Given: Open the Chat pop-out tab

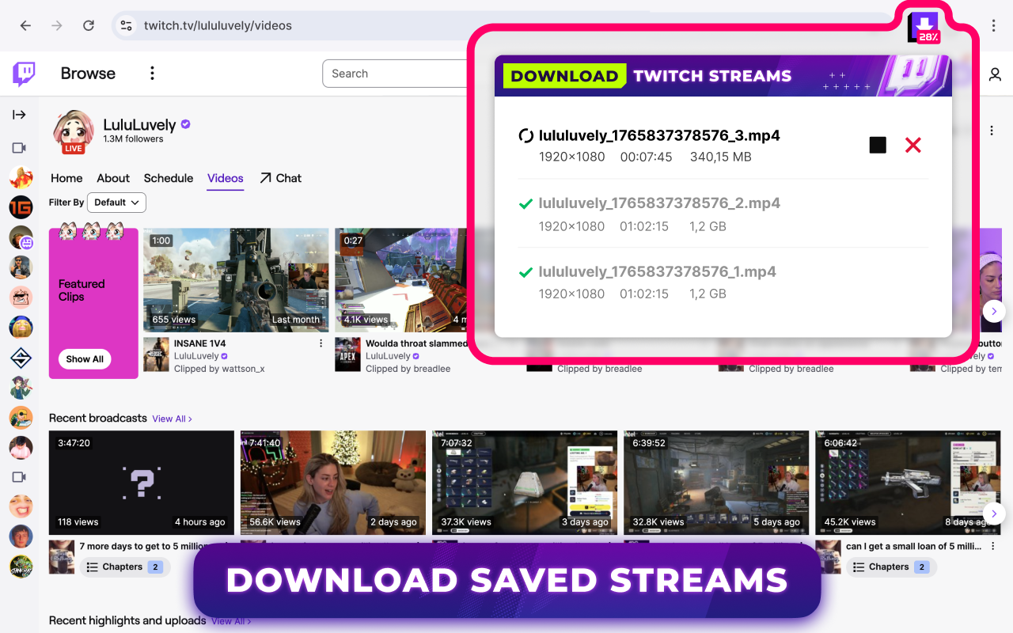Looking at the screenshot, I should pyautogui.click(x=280, y=178).
